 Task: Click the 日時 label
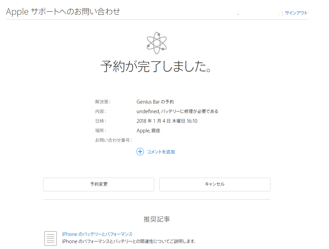(100, 121)
